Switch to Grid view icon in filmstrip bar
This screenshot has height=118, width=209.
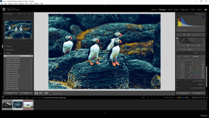click(12, 98)
